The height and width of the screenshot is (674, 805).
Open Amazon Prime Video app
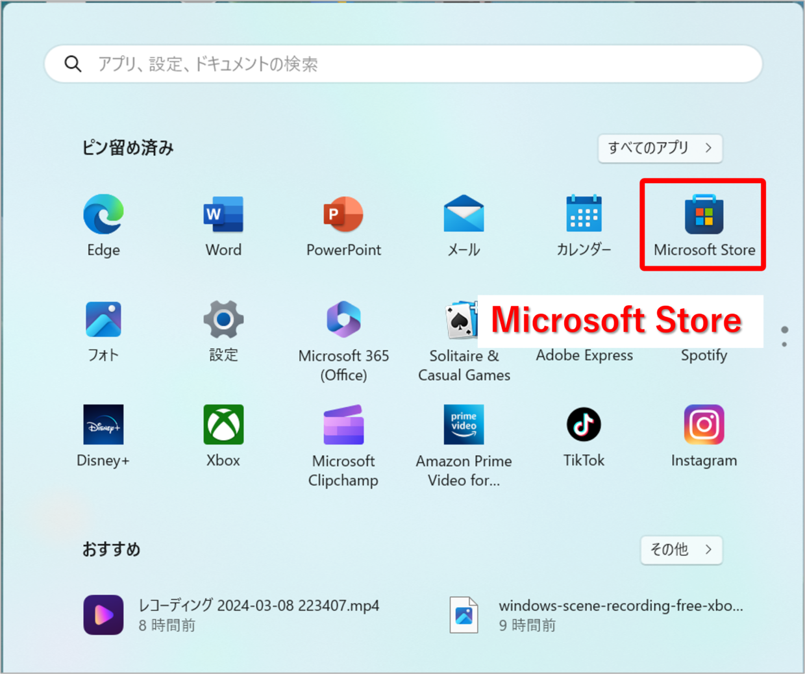464,445
